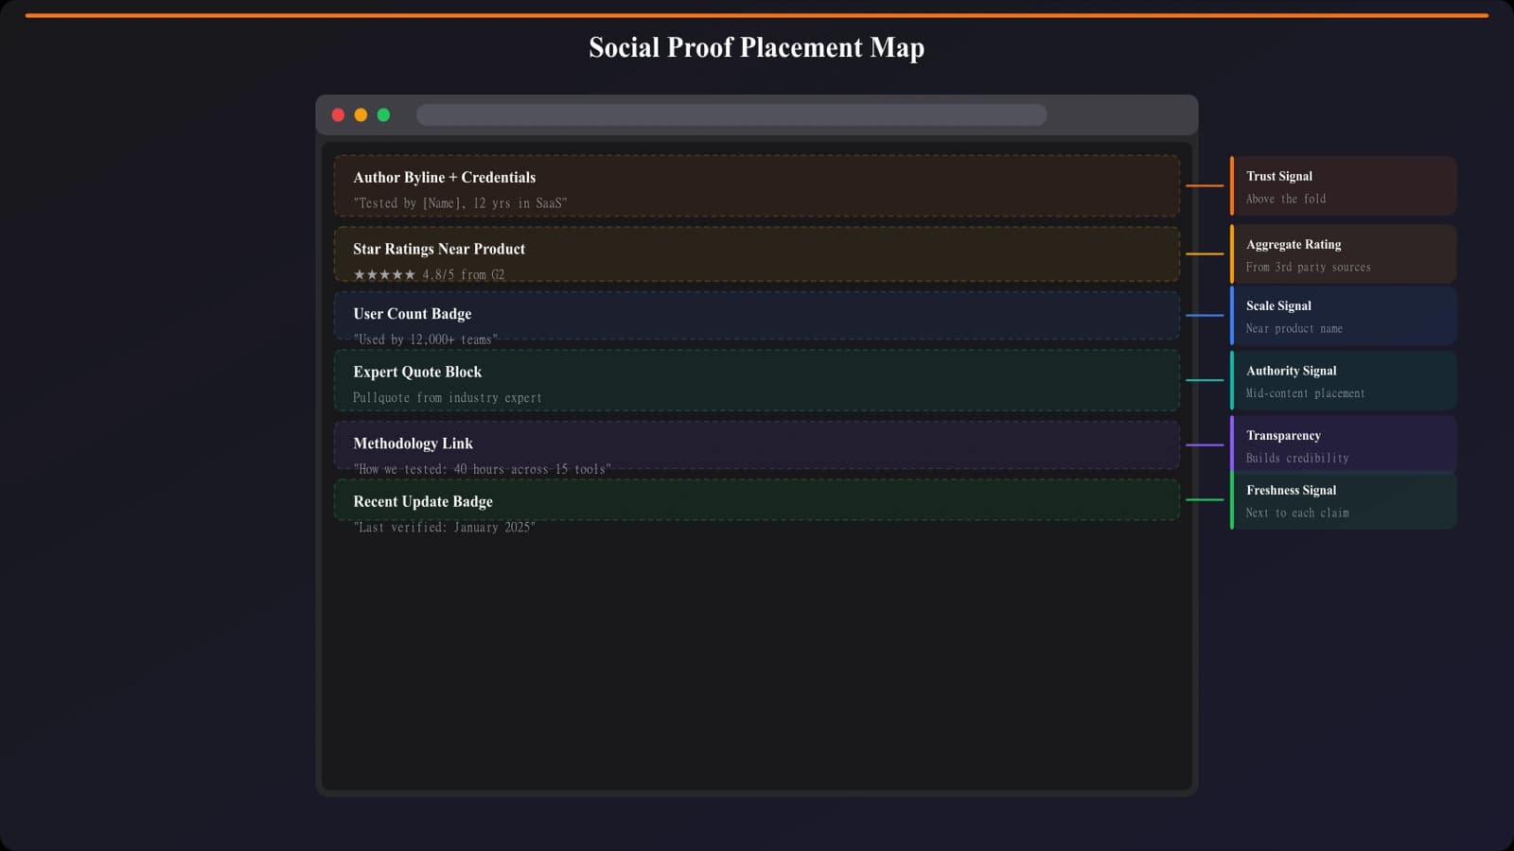Click the "Tested by [Name]" byline text
Image resolution: width=1514 pixels, height=851 pixels.
click(460, 203)
